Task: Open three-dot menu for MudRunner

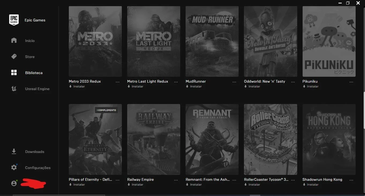Action: 234,82
